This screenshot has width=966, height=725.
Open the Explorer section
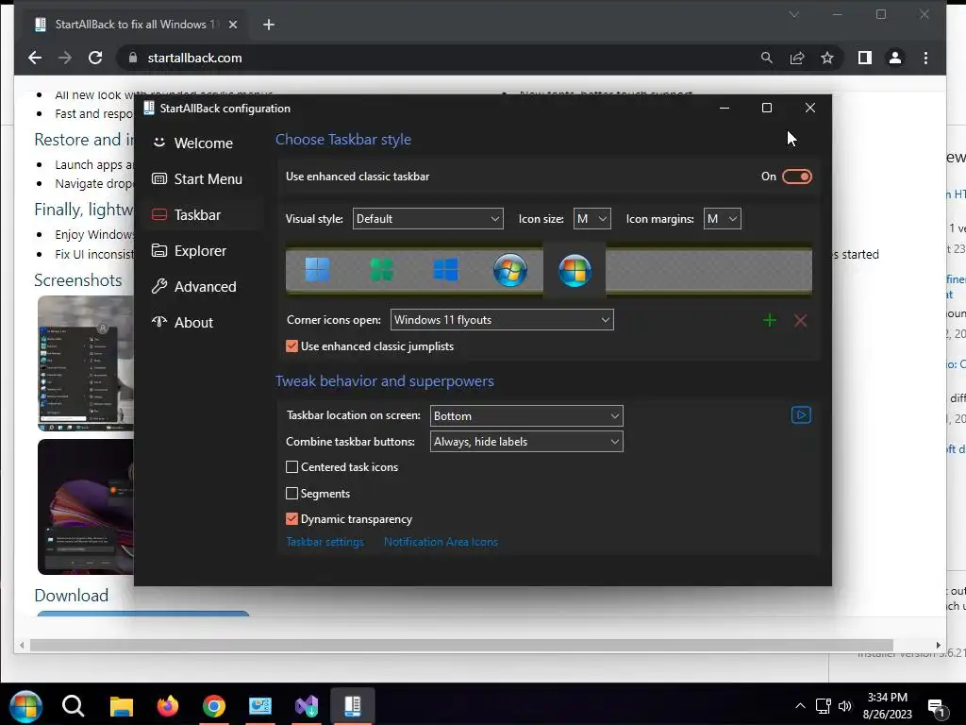(x=204, y=250)
